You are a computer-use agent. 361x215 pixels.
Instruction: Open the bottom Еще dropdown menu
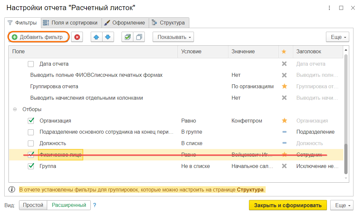pyautogui.click(x=342, y=205)
